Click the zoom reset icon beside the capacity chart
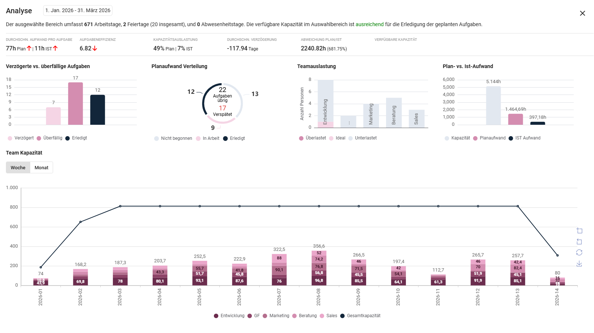Image resolution: width=594 pixels, height=333 pixels. pyautogui.click(x=579, y=242)
